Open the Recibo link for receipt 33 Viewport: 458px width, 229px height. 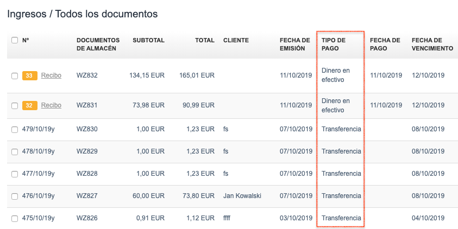(51, 75)
